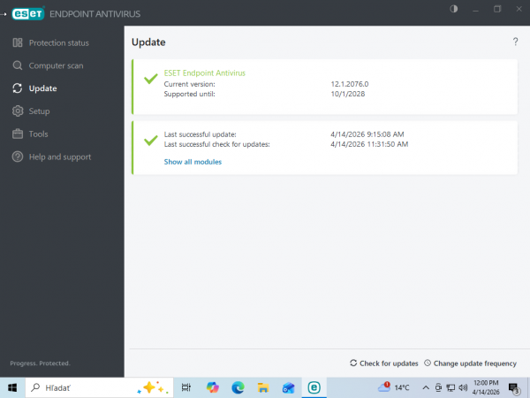Click the Update refresh arrows icon
530x398 pixels.
[x=18, y=88]
